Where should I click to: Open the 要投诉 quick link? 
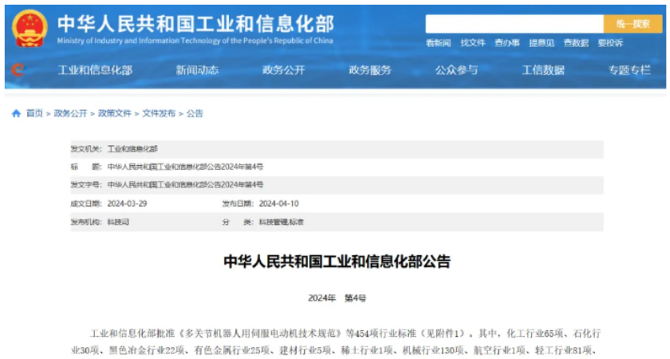pyautogui.click(x=610, y=43)
